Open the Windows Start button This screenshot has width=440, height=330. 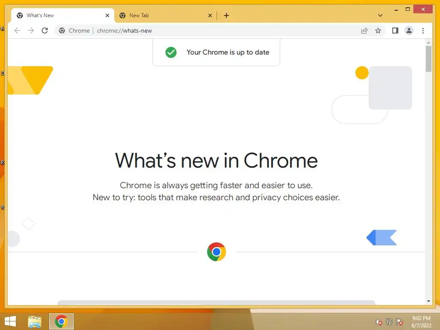pos(10,321)
